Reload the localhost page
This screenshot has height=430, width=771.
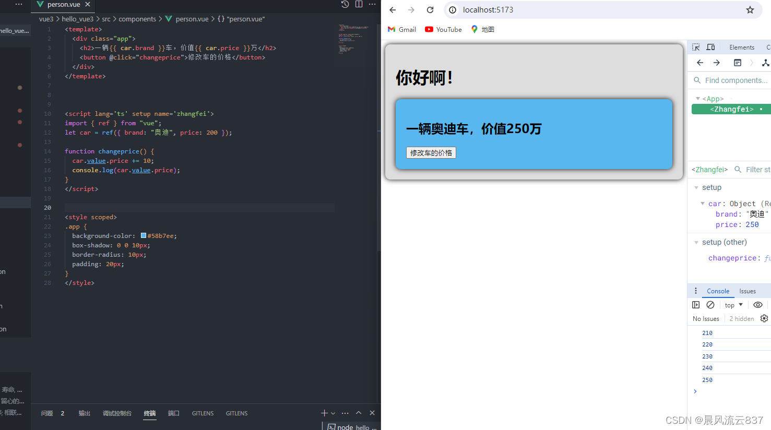click(430, 10)
